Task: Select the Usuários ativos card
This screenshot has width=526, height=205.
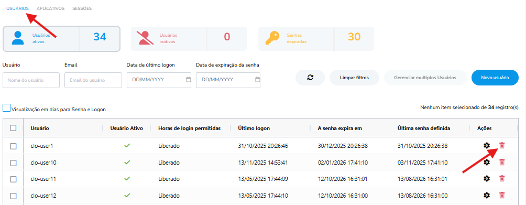Action: click(61, 39)
